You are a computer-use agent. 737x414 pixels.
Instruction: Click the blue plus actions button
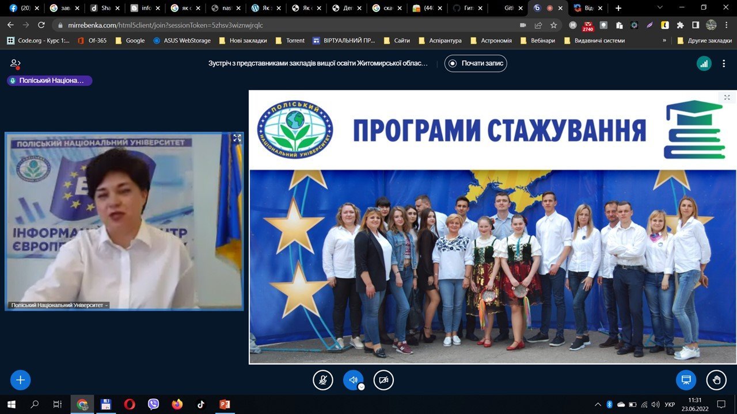(21, 380)
